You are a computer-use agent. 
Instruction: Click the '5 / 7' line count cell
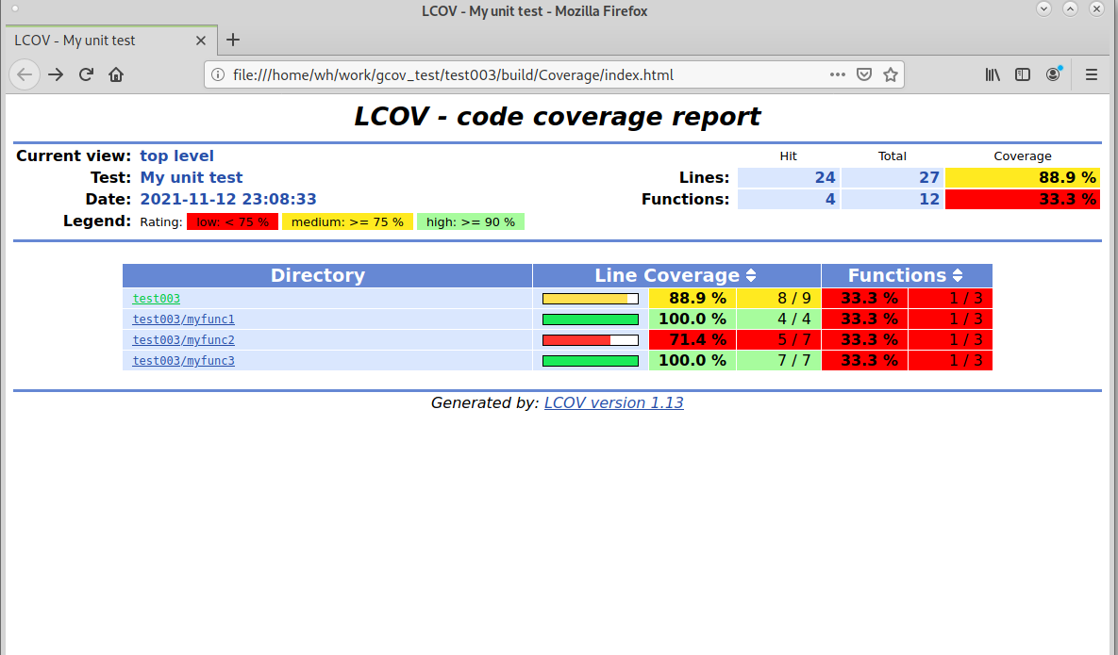[778, 339]
